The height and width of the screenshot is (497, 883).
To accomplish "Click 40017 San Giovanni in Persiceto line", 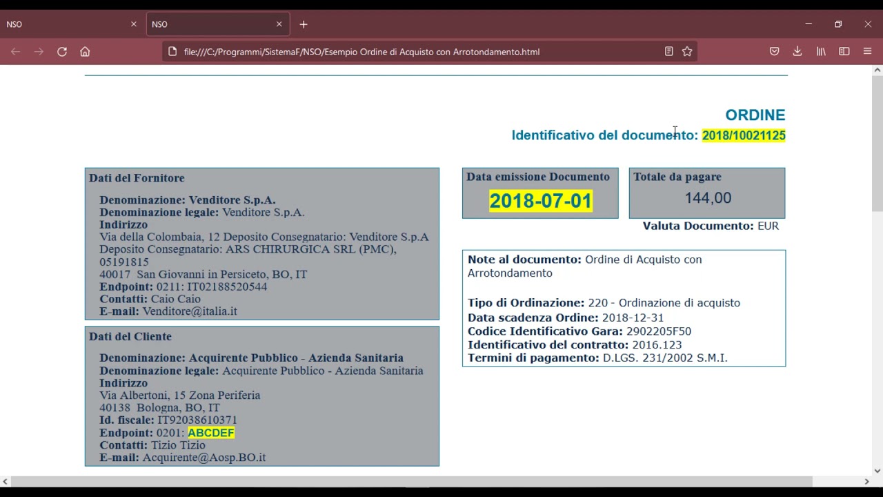I will click(x=204, y=274).
